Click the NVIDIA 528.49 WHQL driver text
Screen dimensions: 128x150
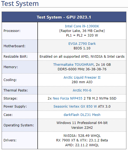point(82,136)
